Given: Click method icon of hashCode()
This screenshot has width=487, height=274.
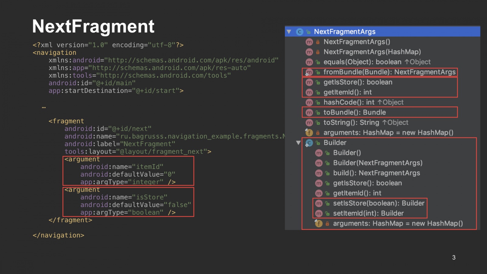Looking at the screenshot, I should pos(309,103).
